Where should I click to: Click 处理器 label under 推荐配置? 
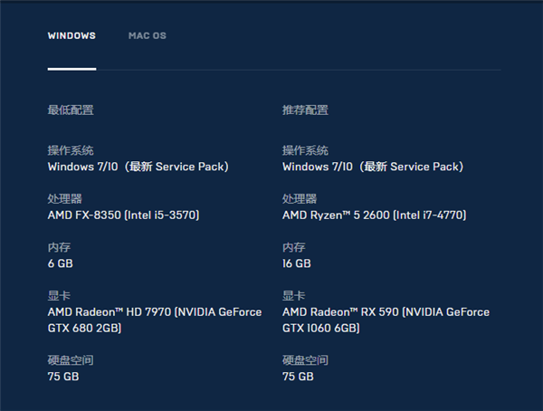click(300, 199)
